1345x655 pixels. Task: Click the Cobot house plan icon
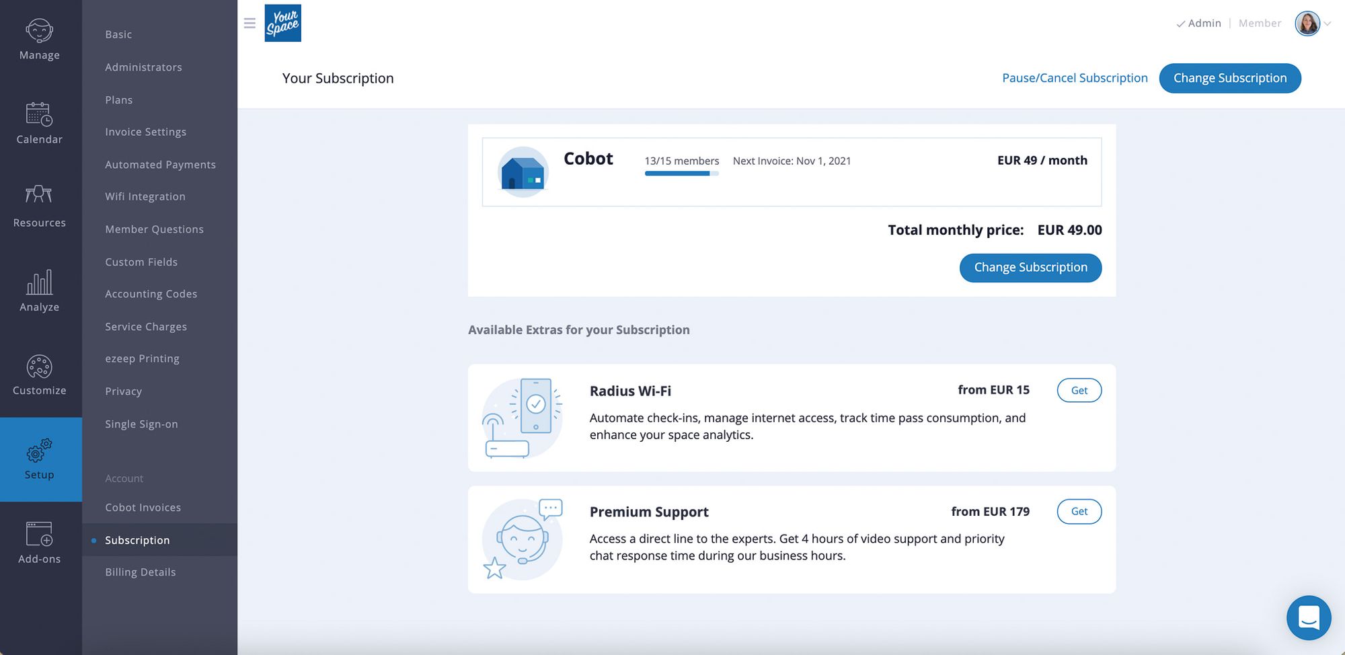(x=523, y=172)
